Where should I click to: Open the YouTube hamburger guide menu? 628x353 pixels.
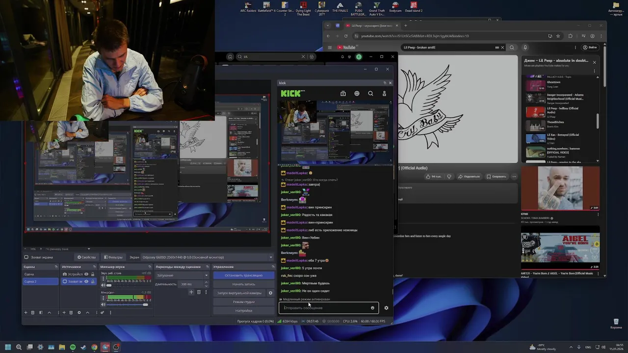coord(330,48)
